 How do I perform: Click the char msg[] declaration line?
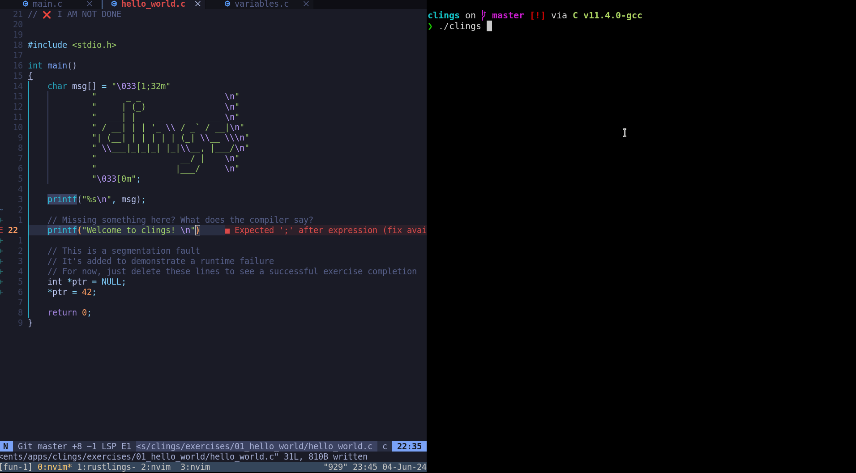point(109,86)
